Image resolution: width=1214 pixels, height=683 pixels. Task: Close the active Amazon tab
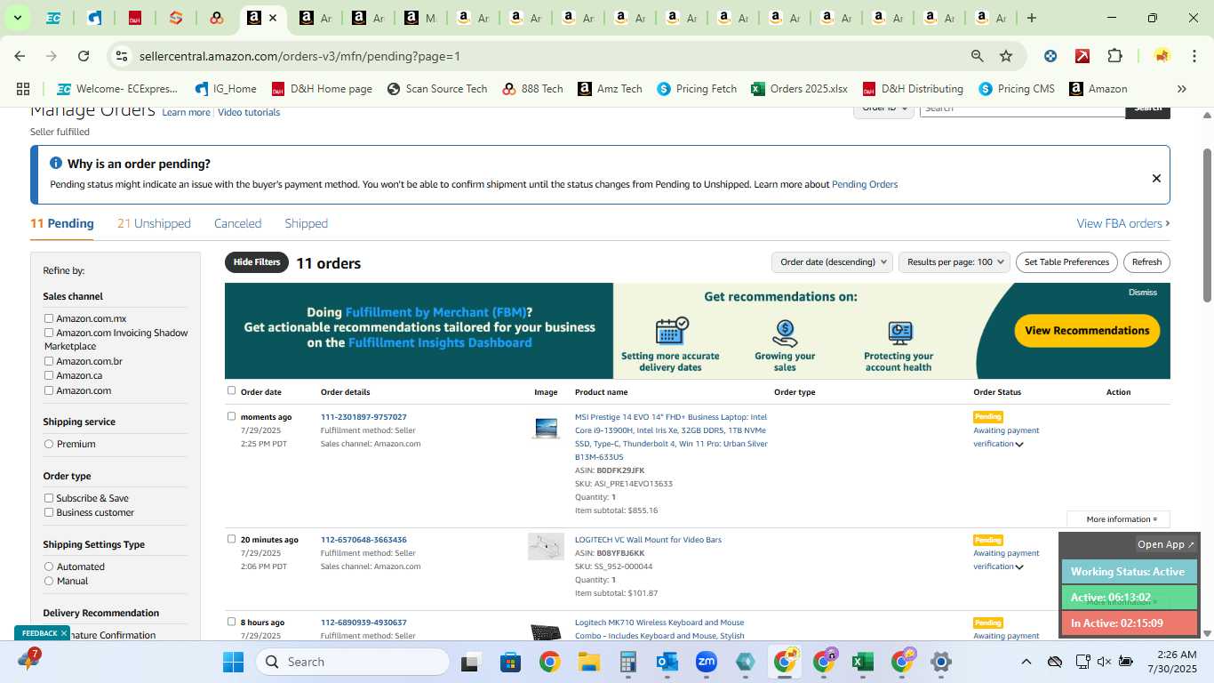(x=273, y=18)
